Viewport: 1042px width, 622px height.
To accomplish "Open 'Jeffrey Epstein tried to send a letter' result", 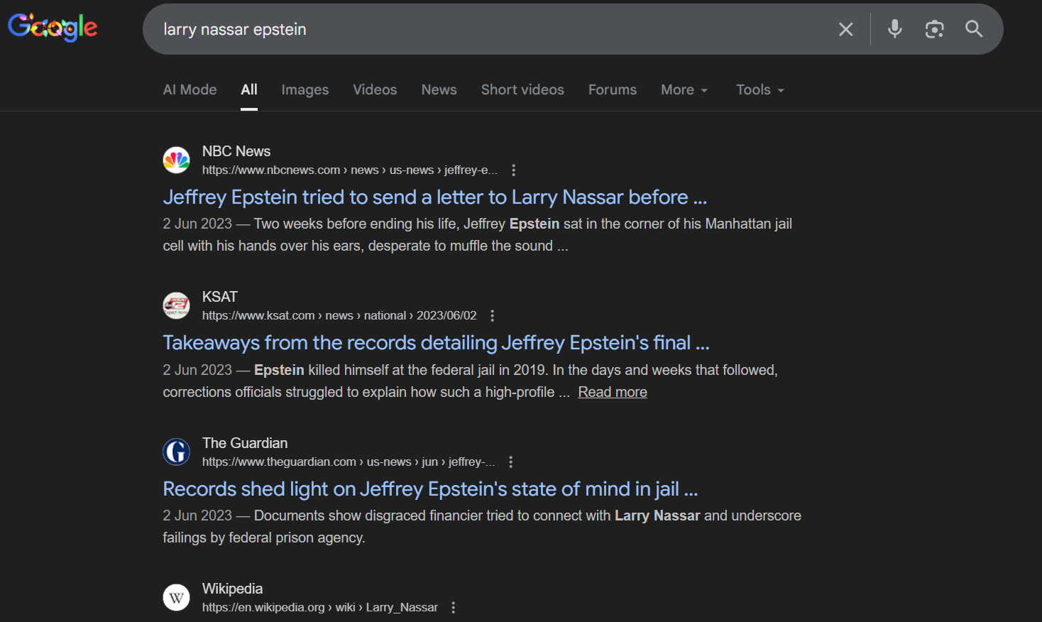I will 435,197.
